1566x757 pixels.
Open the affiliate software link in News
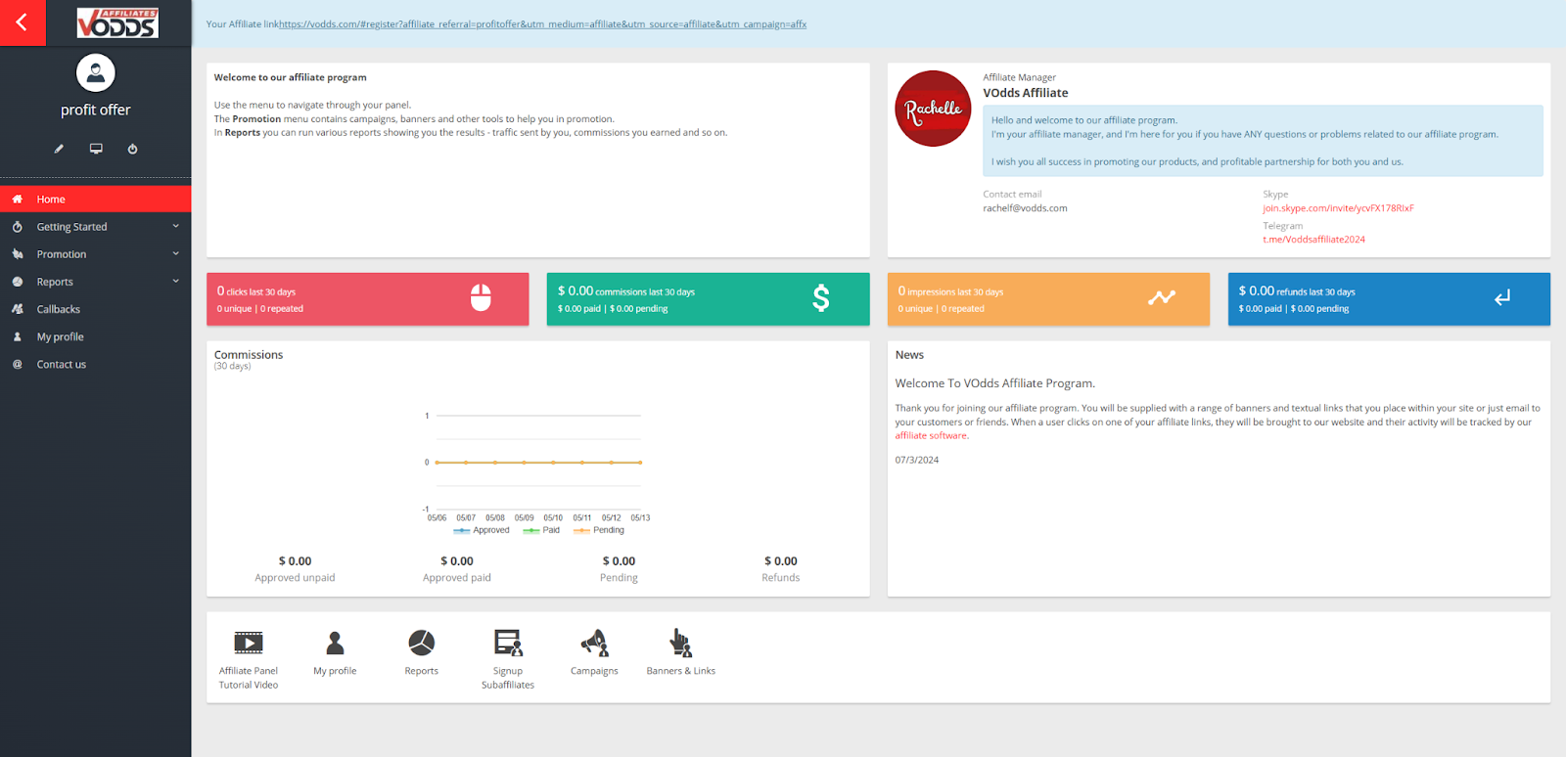point(932,436)
